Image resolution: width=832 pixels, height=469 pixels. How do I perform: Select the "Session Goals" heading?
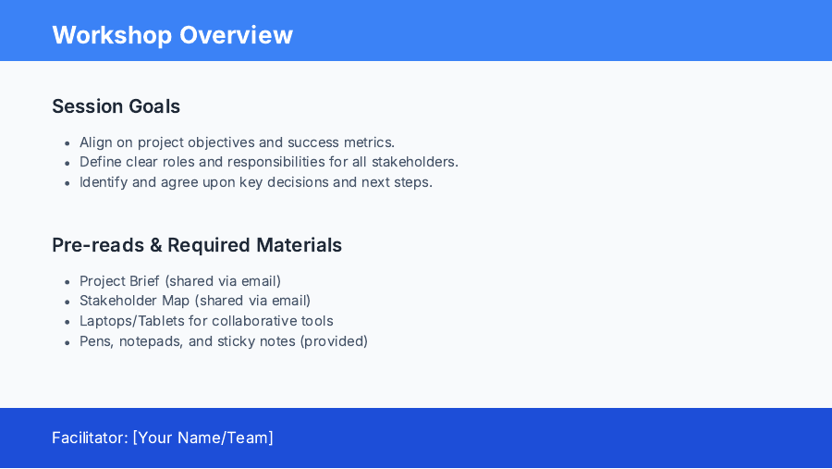[116, 106]
